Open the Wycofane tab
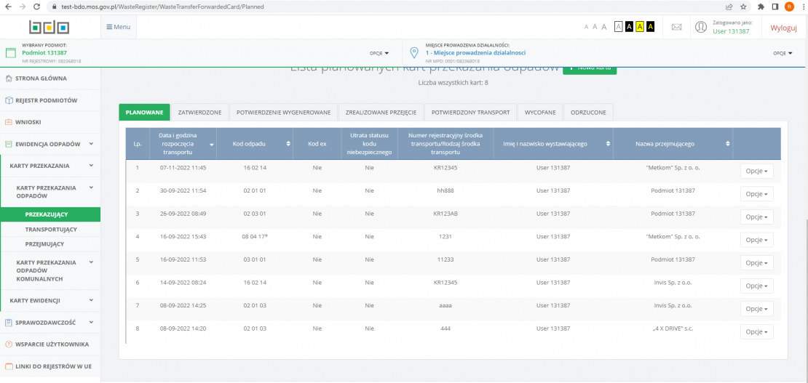The width and height of the screenshot is (808, 383). click(541, 113)
